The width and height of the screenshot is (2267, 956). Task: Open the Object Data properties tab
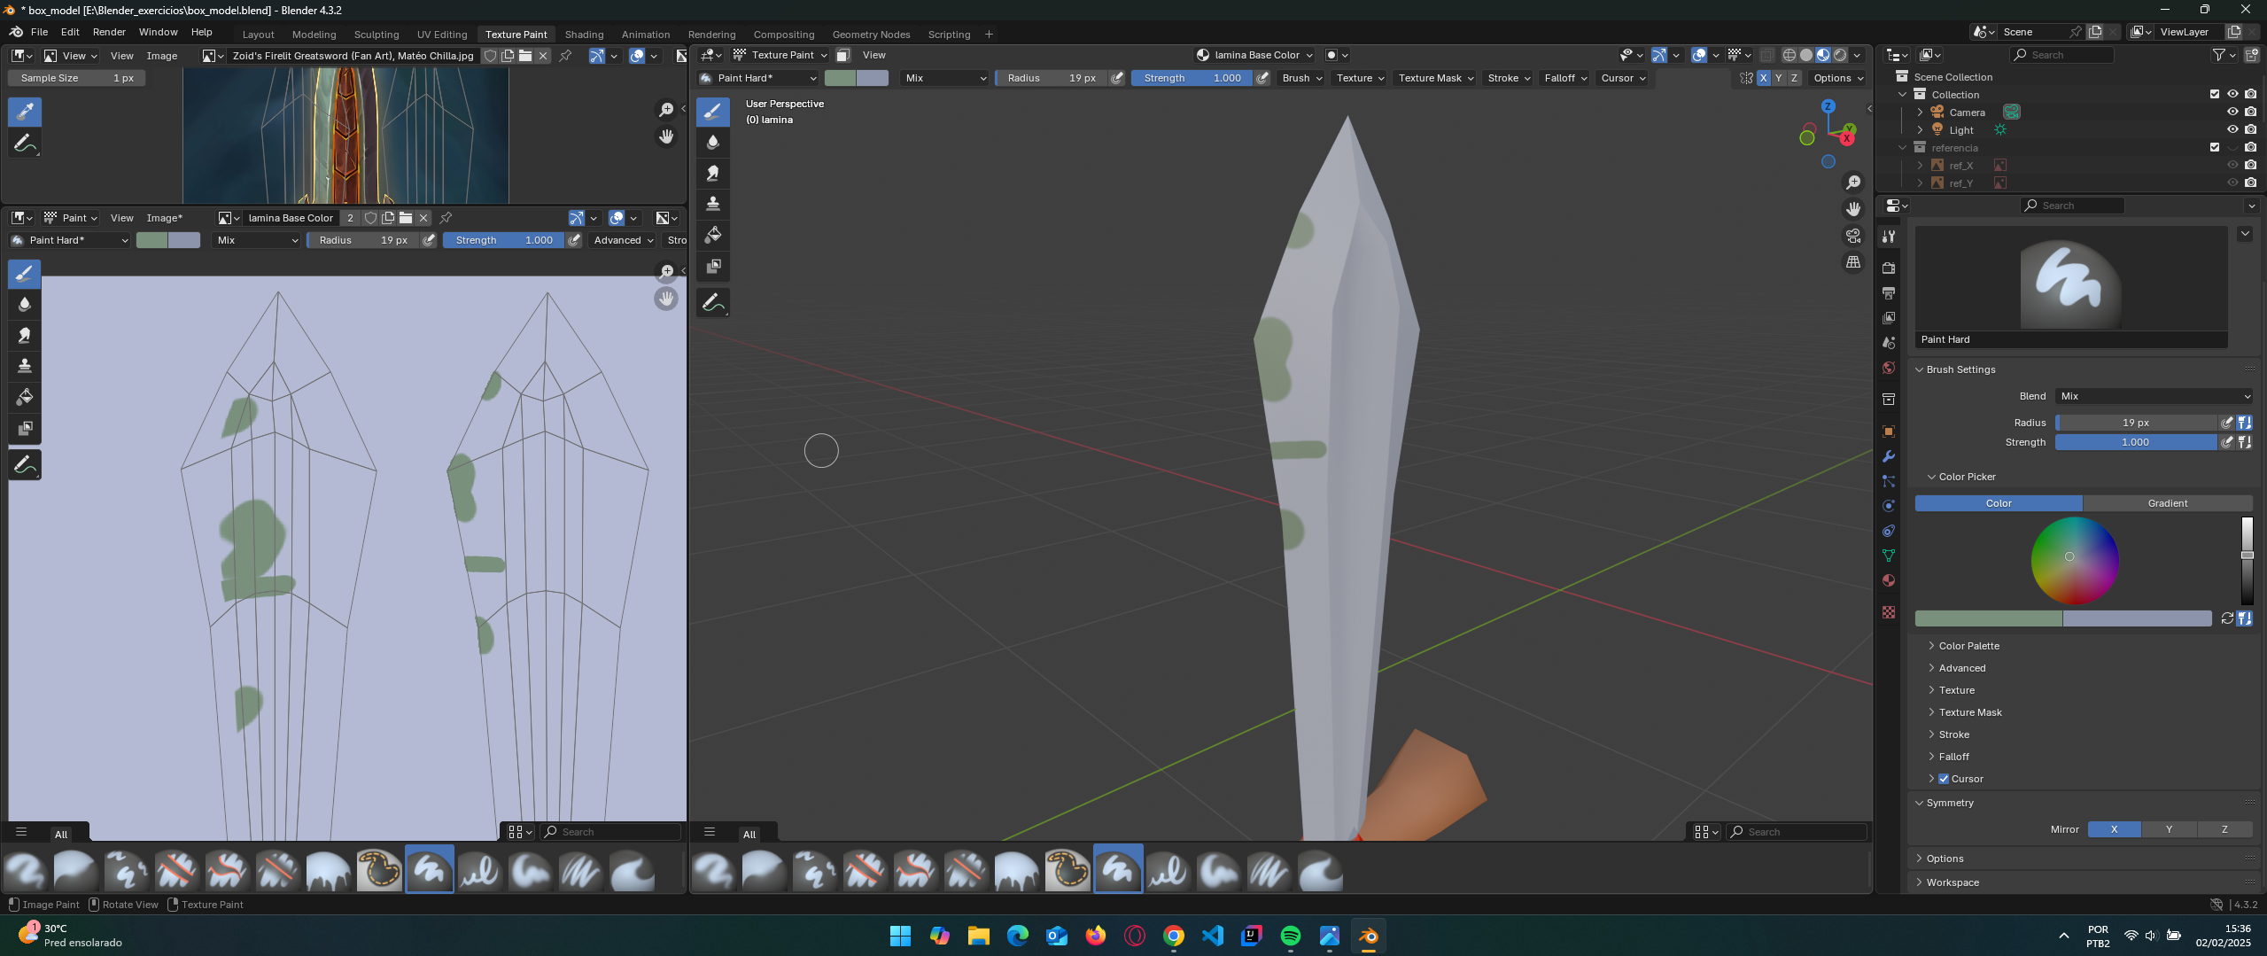point(1889,556)
